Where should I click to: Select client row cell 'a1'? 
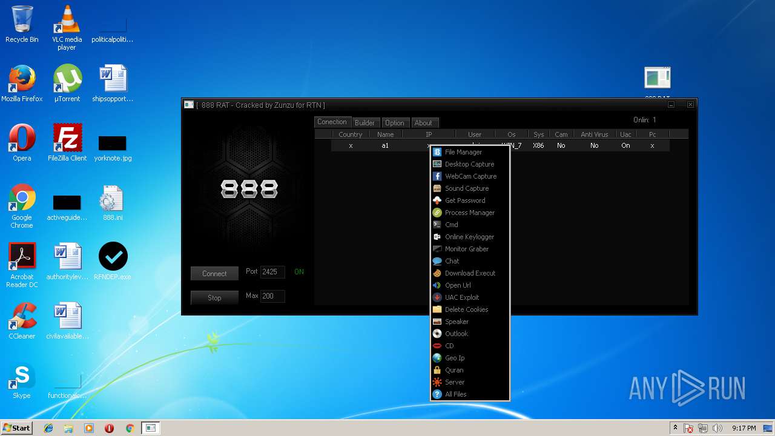coord(385,145)
